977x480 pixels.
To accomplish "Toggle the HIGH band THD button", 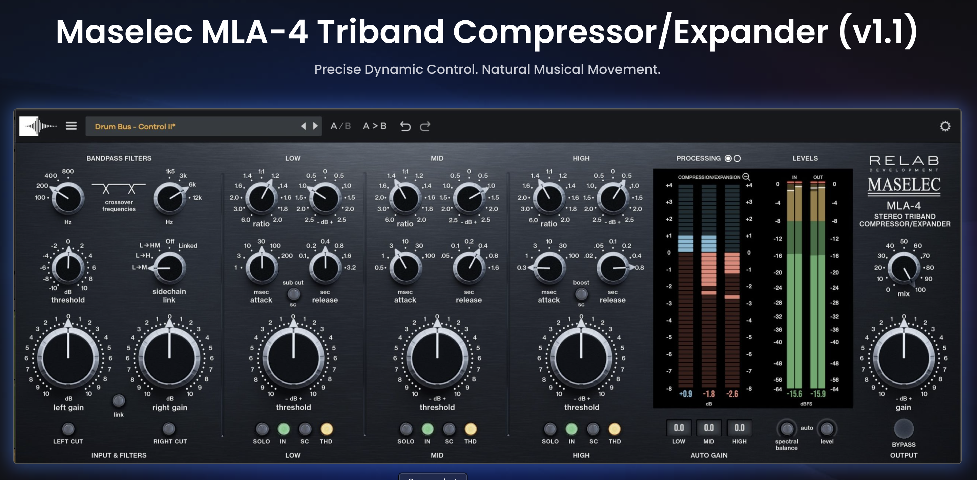I will click(615, 429).
